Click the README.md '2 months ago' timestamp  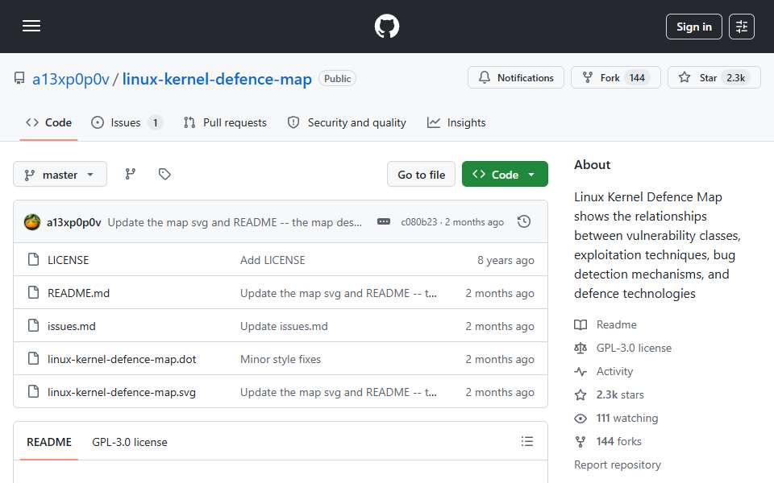500,293
